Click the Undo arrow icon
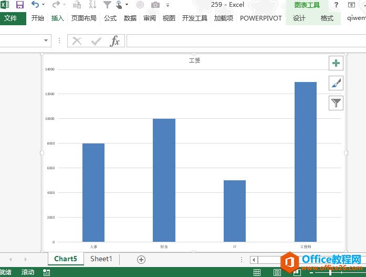Viewport: 366px width, 277px height. [35, 5]
